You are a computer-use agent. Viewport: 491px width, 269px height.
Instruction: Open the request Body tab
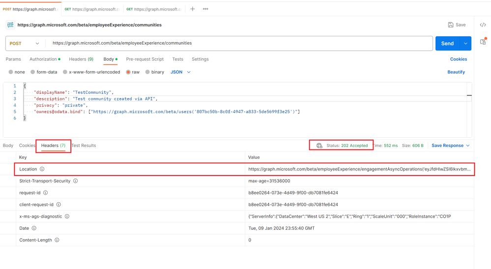[110, 59]
